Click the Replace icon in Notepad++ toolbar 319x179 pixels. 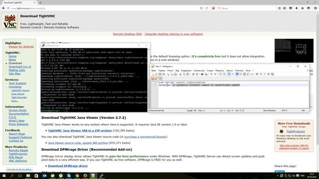click(x=206, y=74)
